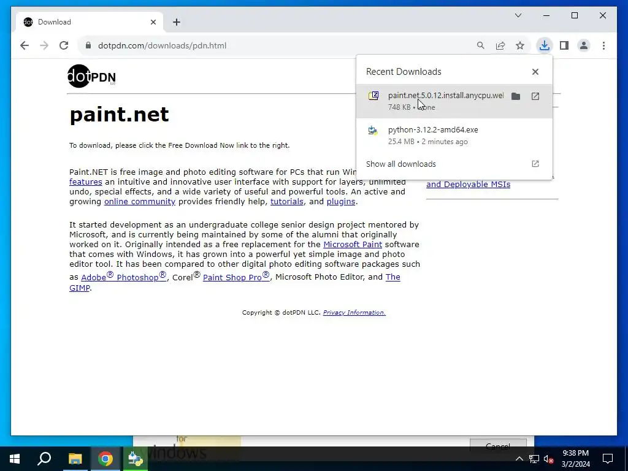Open File Explorer from taskbar

pos(75,459)
